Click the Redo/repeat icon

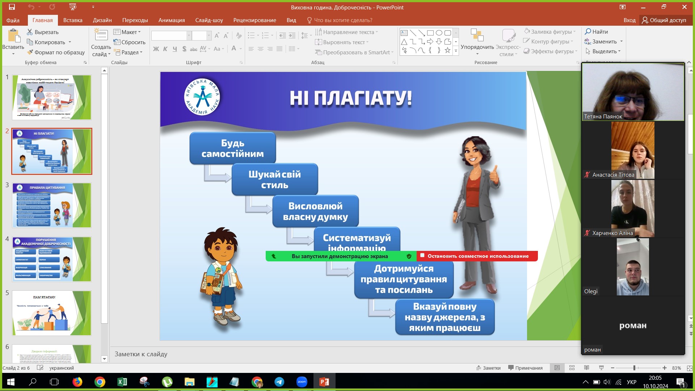coord(52,7)
